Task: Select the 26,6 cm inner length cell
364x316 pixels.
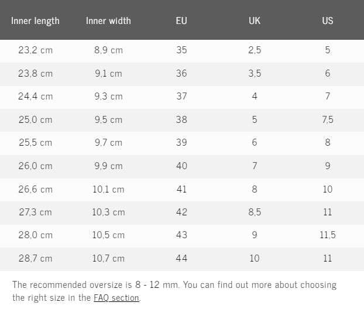Action: coord(35,189)
